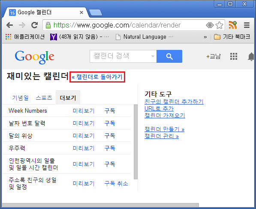Switch to the 스포츠 tab

pyautogui.click(x=44, y=98)
